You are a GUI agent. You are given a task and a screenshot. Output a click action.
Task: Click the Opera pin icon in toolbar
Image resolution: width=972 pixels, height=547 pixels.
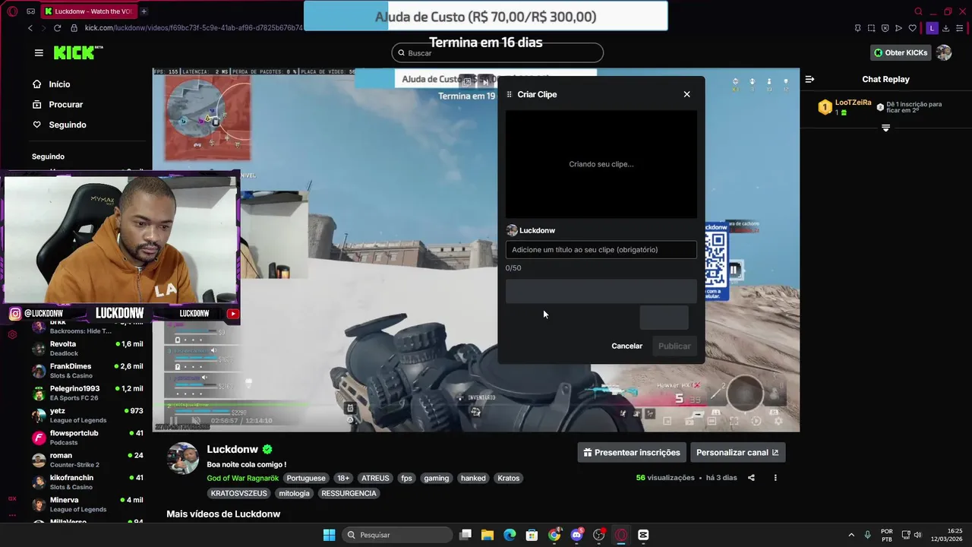click(857, 28)
